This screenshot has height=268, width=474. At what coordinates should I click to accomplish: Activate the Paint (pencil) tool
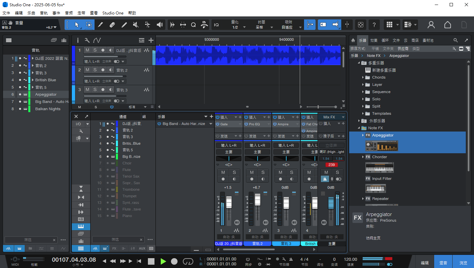point(124,25)
